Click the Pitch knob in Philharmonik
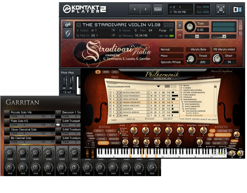 [134, 130]
